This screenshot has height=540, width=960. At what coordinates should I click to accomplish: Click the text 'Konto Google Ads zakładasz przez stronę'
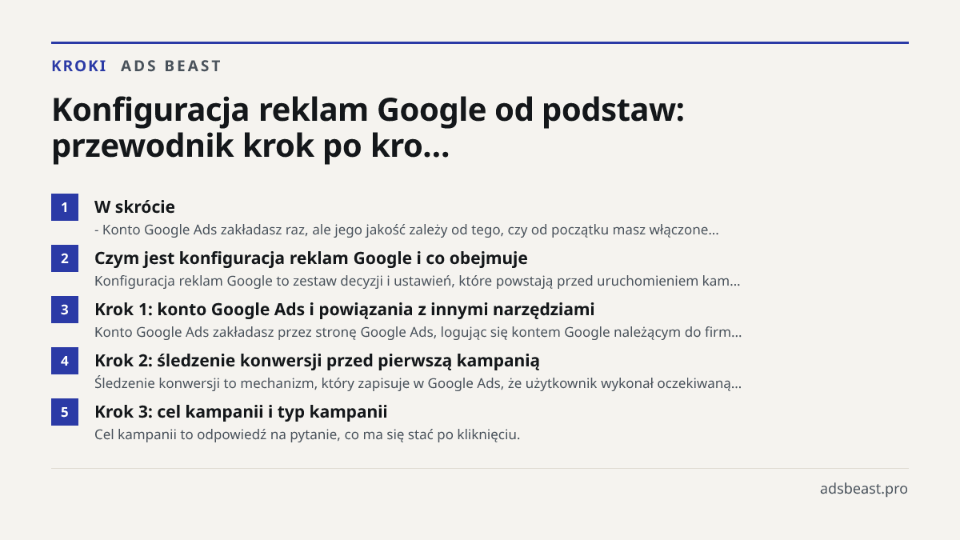click(226, 333)
